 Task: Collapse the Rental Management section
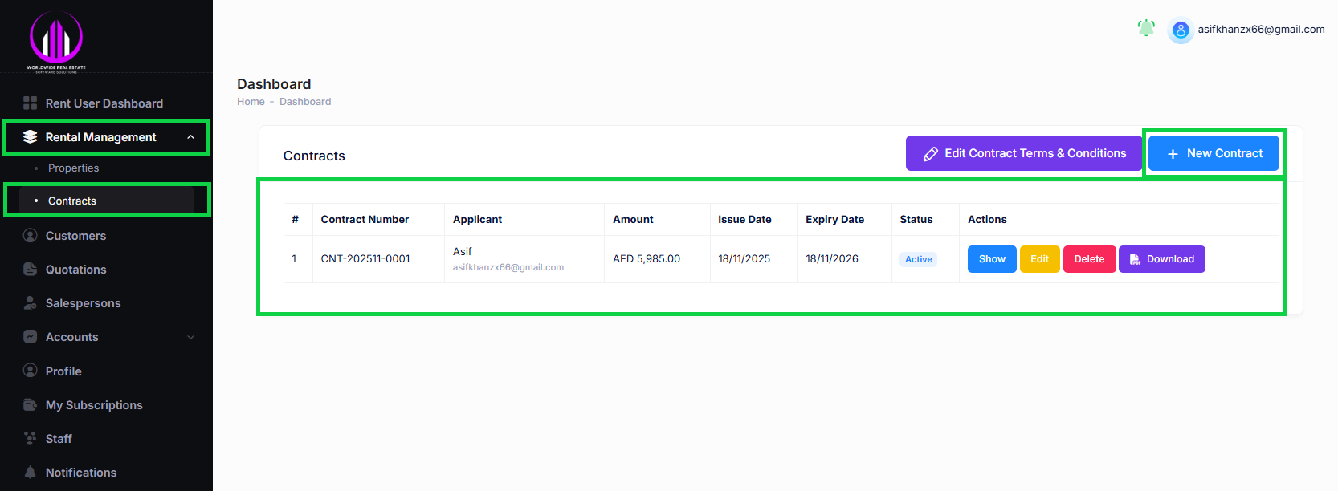click(x=190, y=136)
